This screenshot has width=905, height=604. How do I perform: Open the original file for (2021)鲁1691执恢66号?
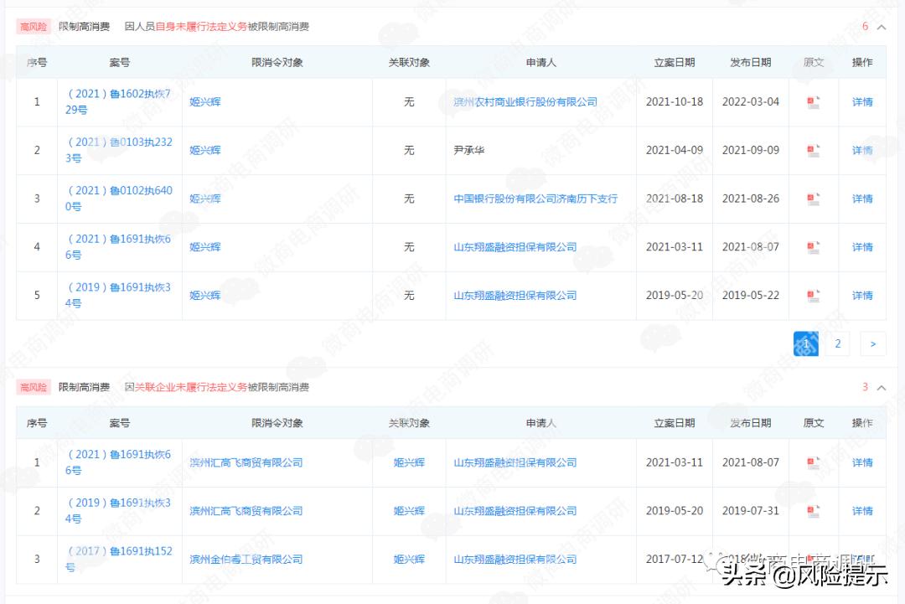[x=814, y=246]
